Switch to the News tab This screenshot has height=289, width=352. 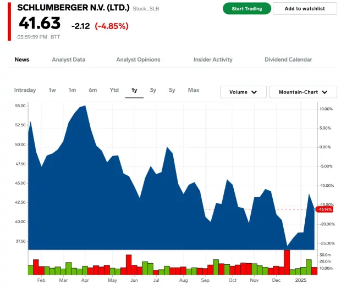(22, 59)
